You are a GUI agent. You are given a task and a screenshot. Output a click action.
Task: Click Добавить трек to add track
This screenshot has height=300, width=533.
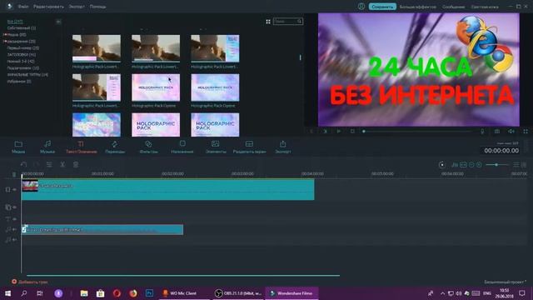pos(30,282)
